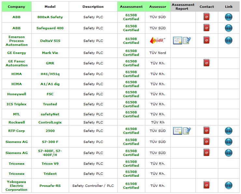
Task: Open contact icon for Siemens S7-400F row
Action: [x=206, y=152]
